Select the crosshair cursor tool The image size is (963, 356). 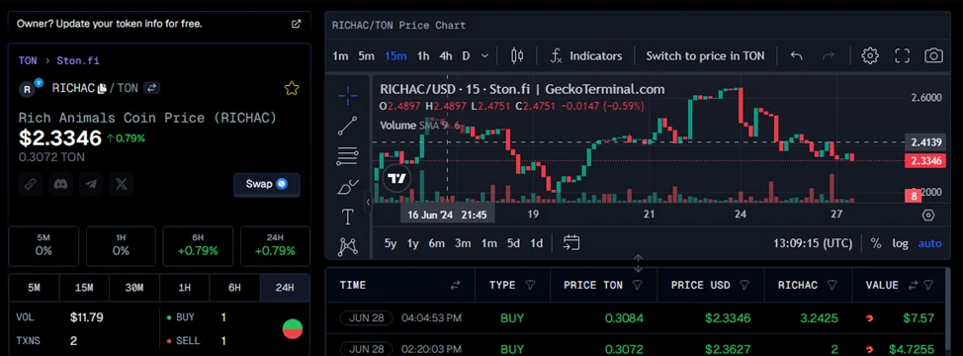[x=348, y=95]
